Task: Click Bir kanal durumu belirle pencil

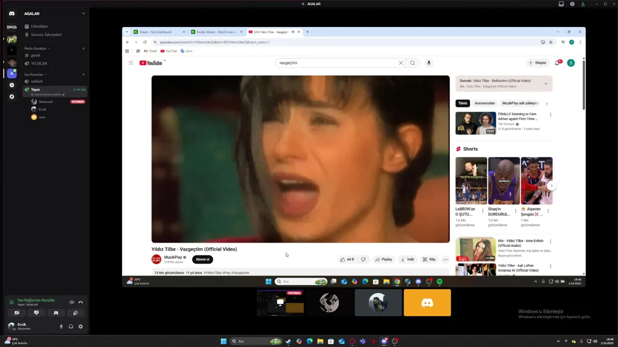Action: tap(63, 94)
